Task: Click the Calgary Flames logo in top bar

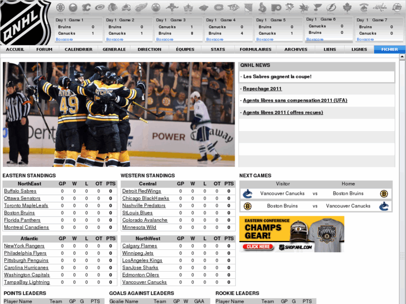Action: pyautogui.click(x=86, y=7)
